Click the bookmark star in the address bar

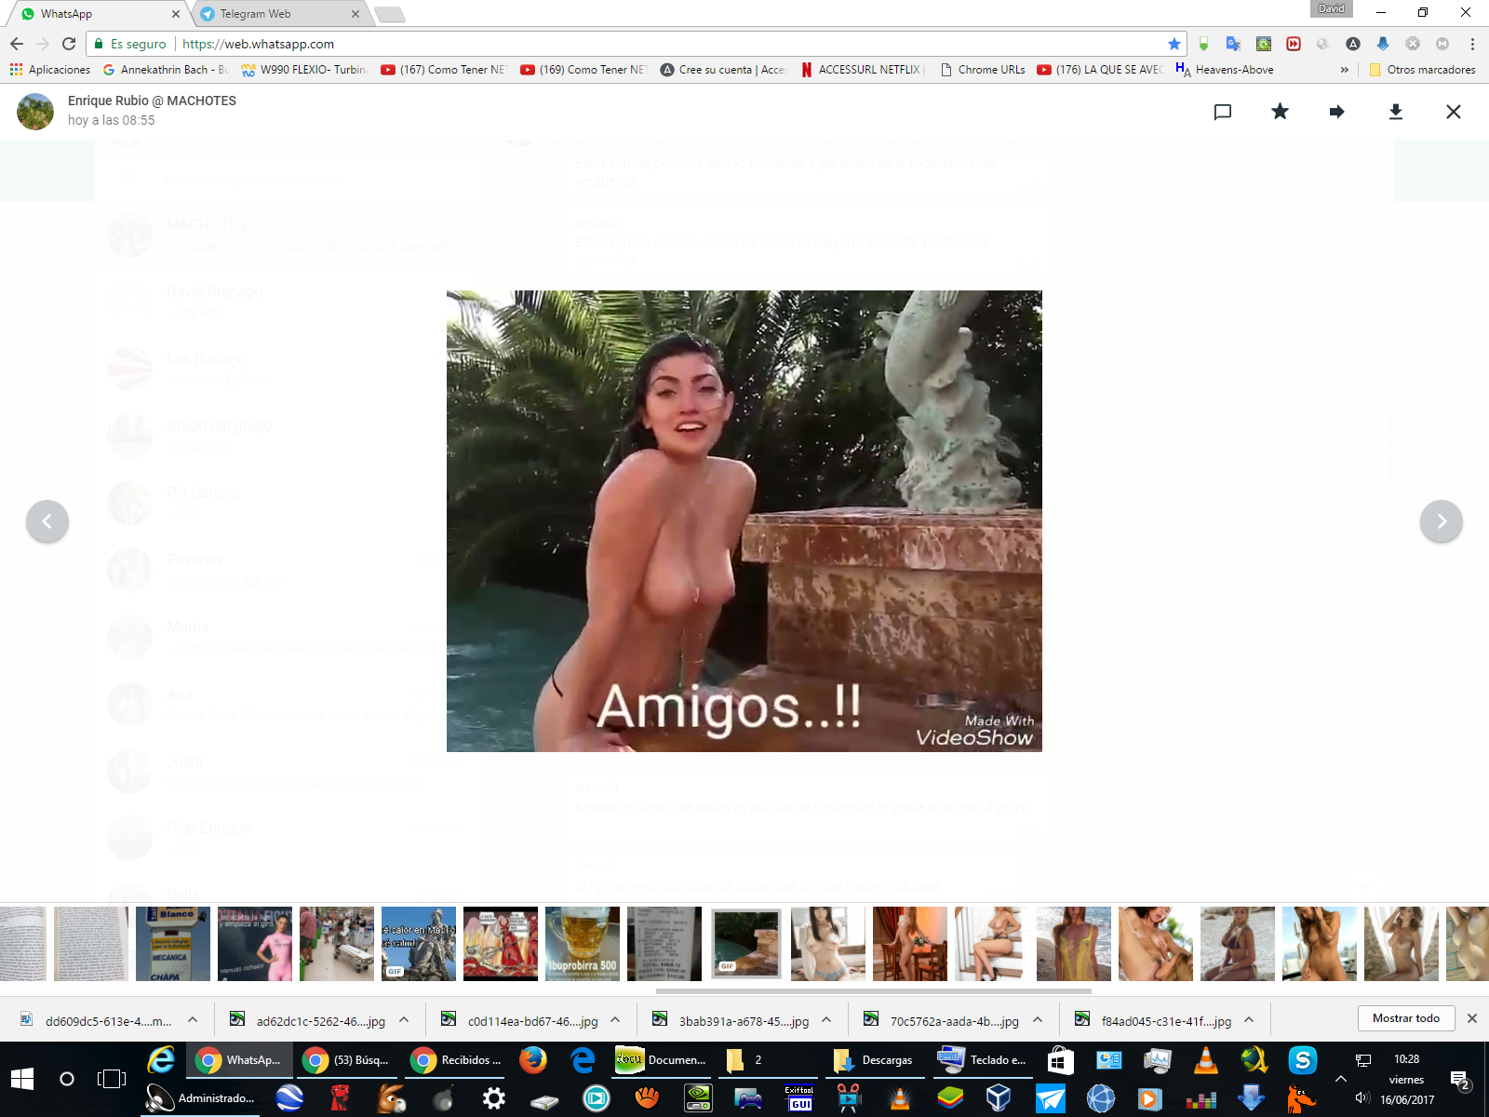point(1174,44)
